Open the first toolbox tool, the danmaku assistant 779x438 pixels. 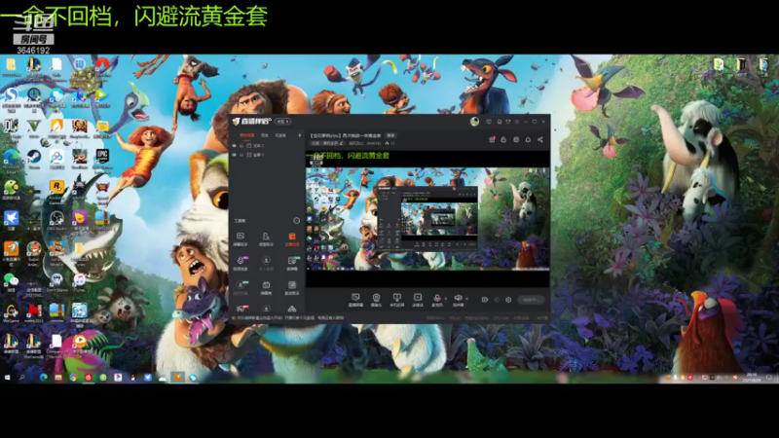(240, 238)
